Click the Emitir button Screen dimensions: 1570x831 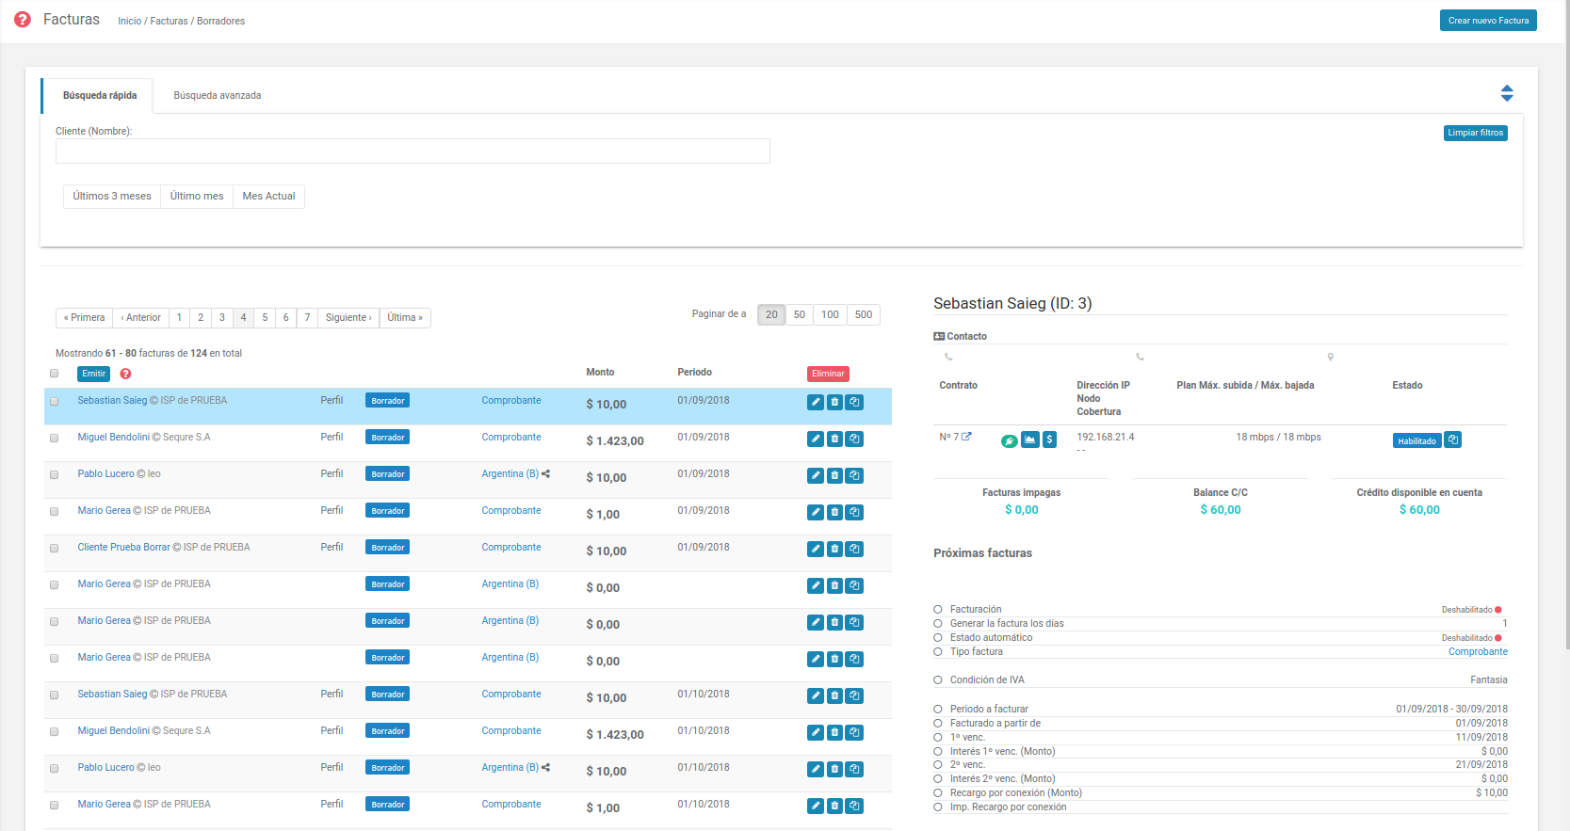click(93, 374)
